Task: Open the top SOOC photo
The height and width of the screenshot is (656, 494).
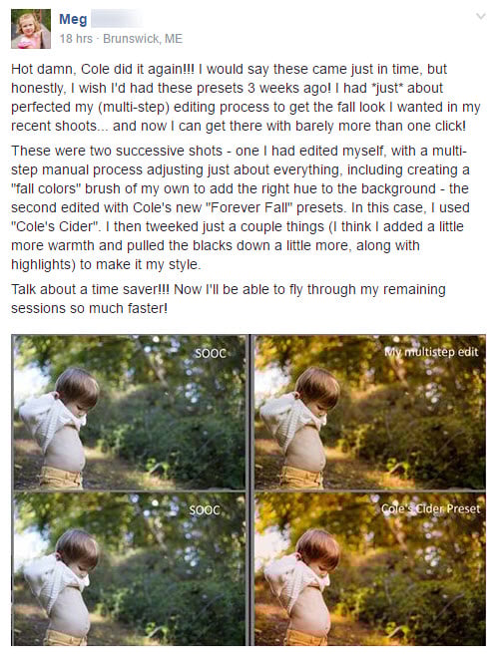Action: [130, 412]
